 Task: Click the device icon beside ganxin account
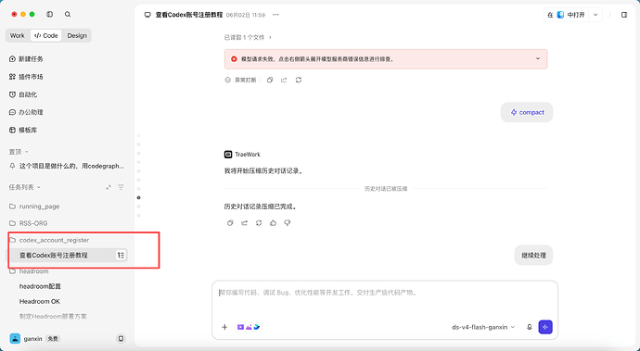click(121, 339)
